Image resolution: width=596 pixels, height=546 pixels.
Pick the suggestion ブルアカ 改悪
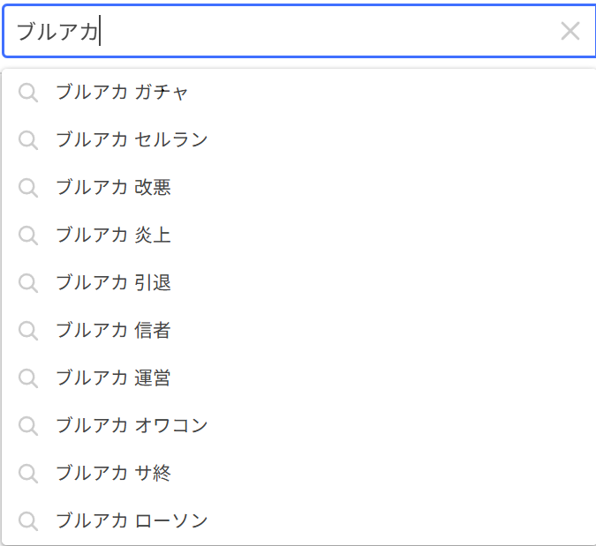298,188
